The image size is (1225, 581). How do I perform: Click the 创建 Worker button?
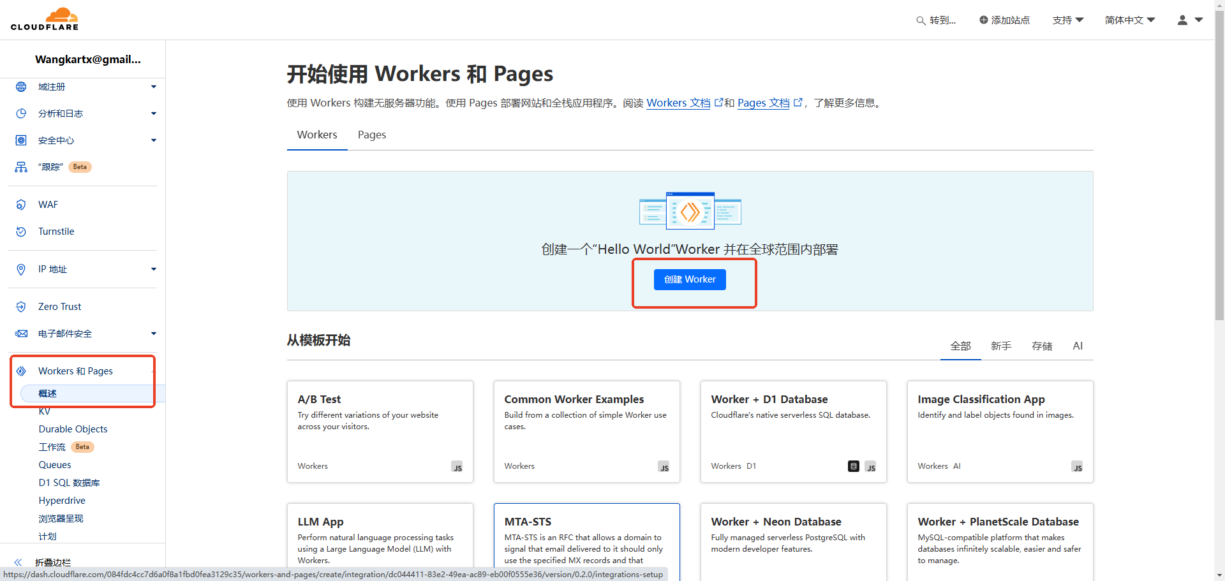point(690,279)
